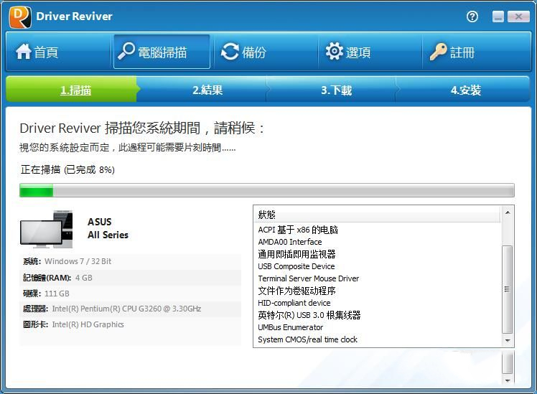Click the '4 GB' RAM value
The width and height of the screenshot is (537, 394).
pyautogui.click(x=83, y=278)
